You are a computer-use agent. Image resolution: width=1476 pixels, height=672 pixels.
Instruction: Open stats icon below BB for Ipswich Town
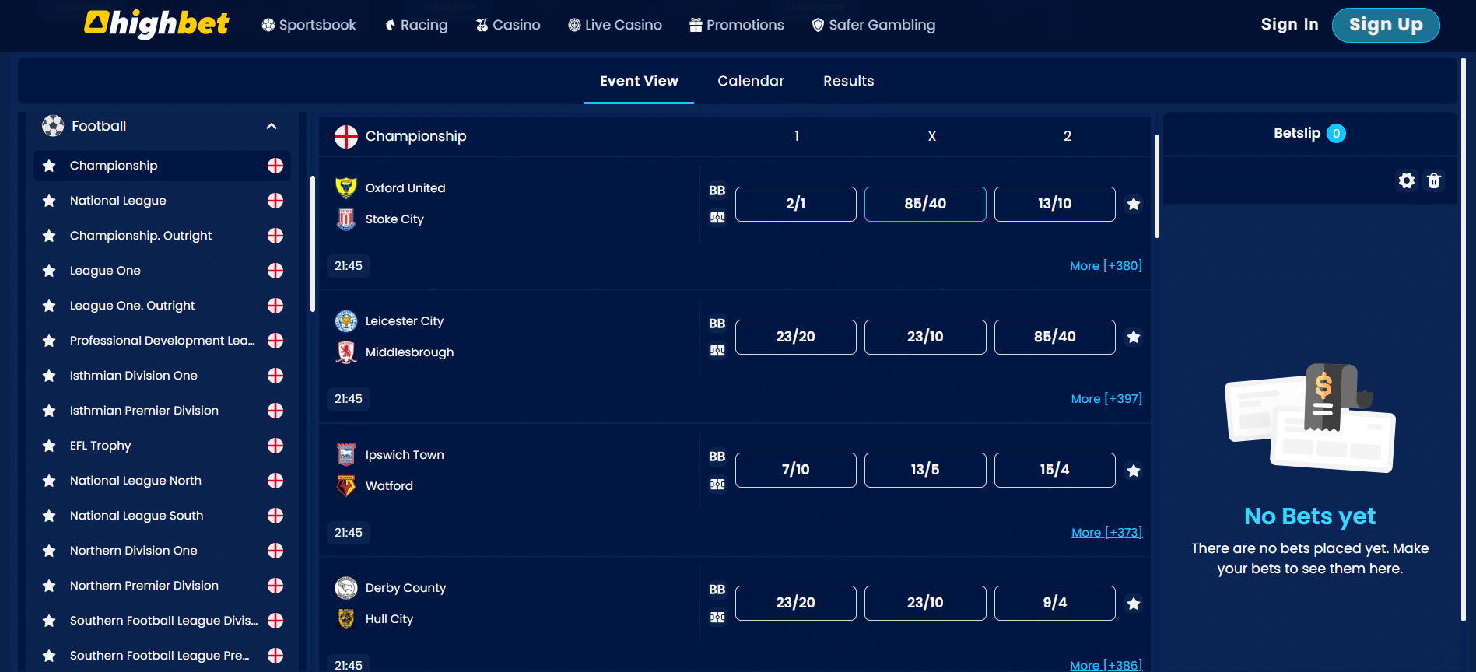click(x=717, y=484)
